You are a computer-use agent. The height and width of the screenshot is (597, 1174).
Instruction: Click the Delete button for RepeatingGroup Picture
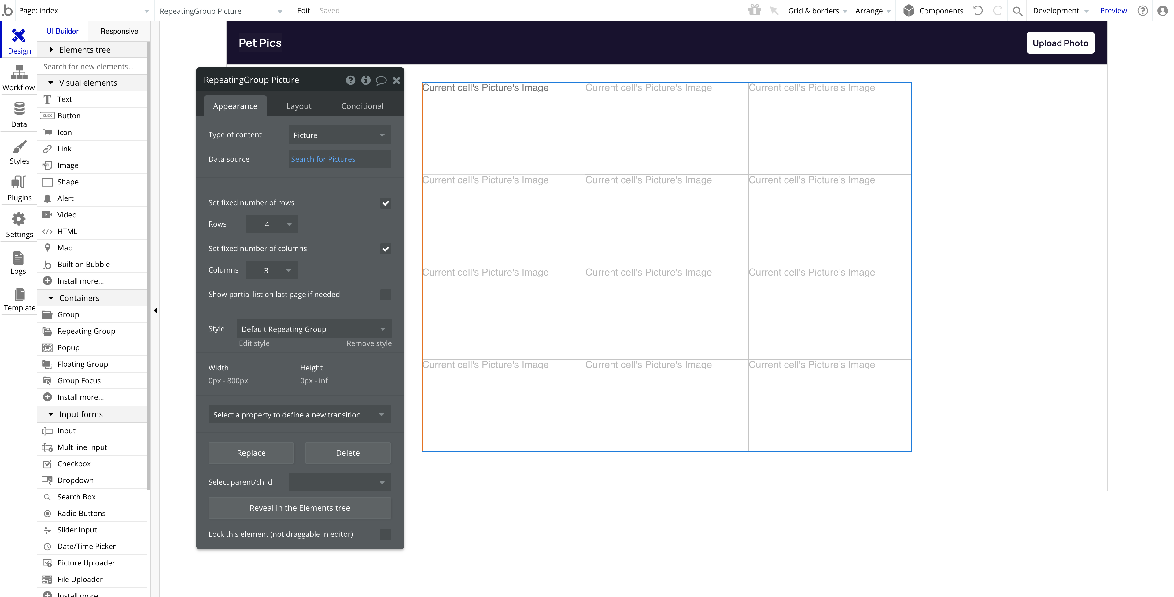pyautogui.click(x=348, y=452)
